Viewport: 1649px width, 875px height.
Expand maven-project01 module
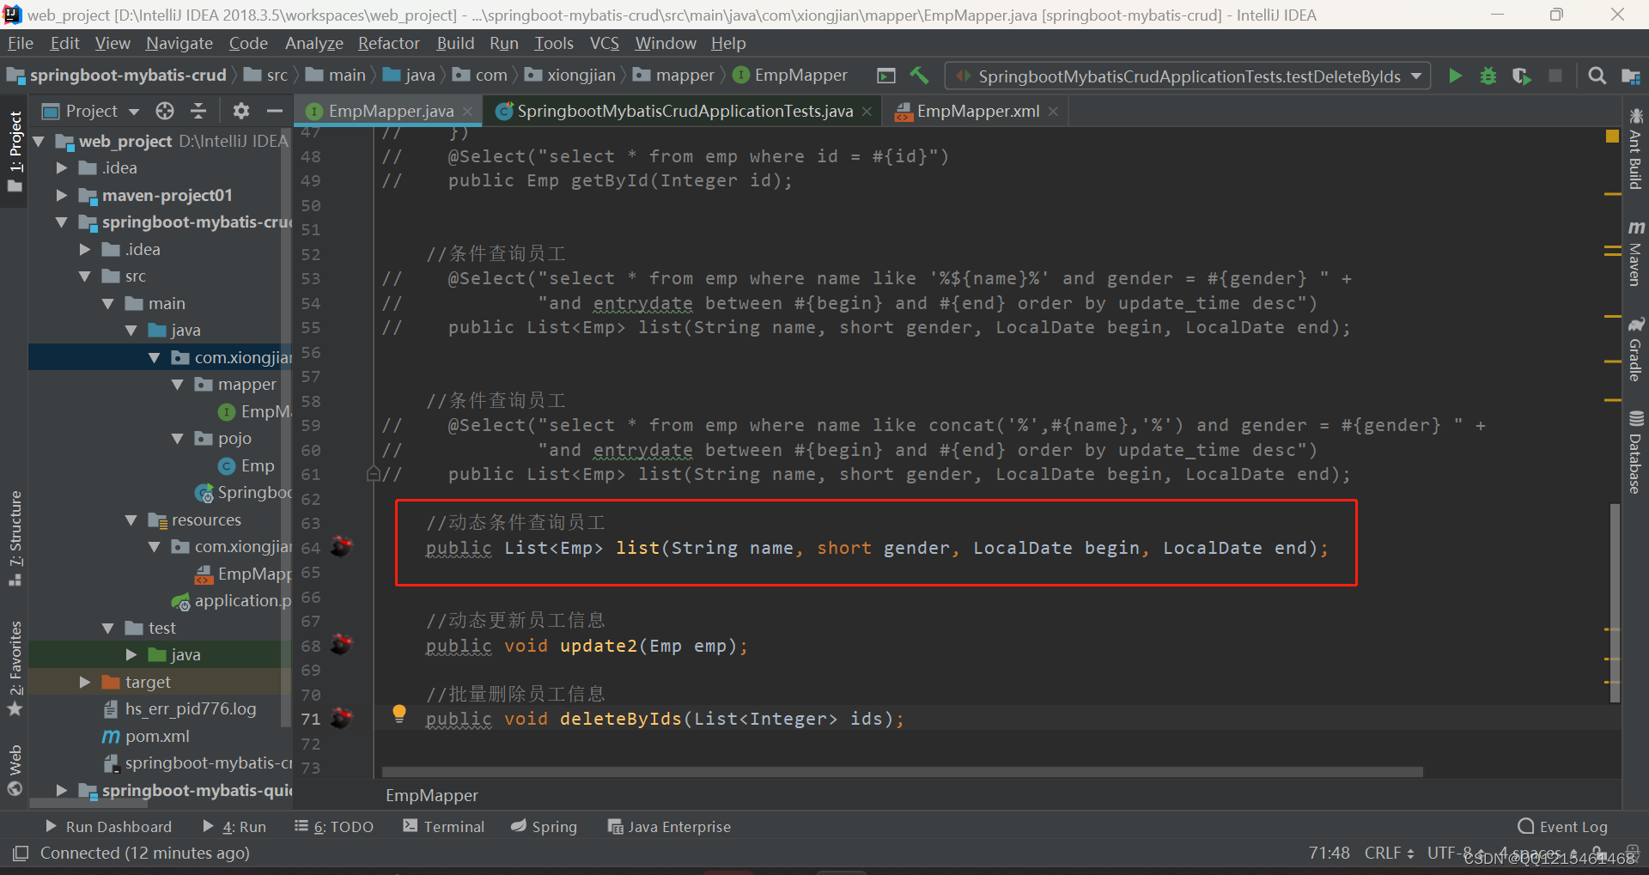tap(61, 195)
